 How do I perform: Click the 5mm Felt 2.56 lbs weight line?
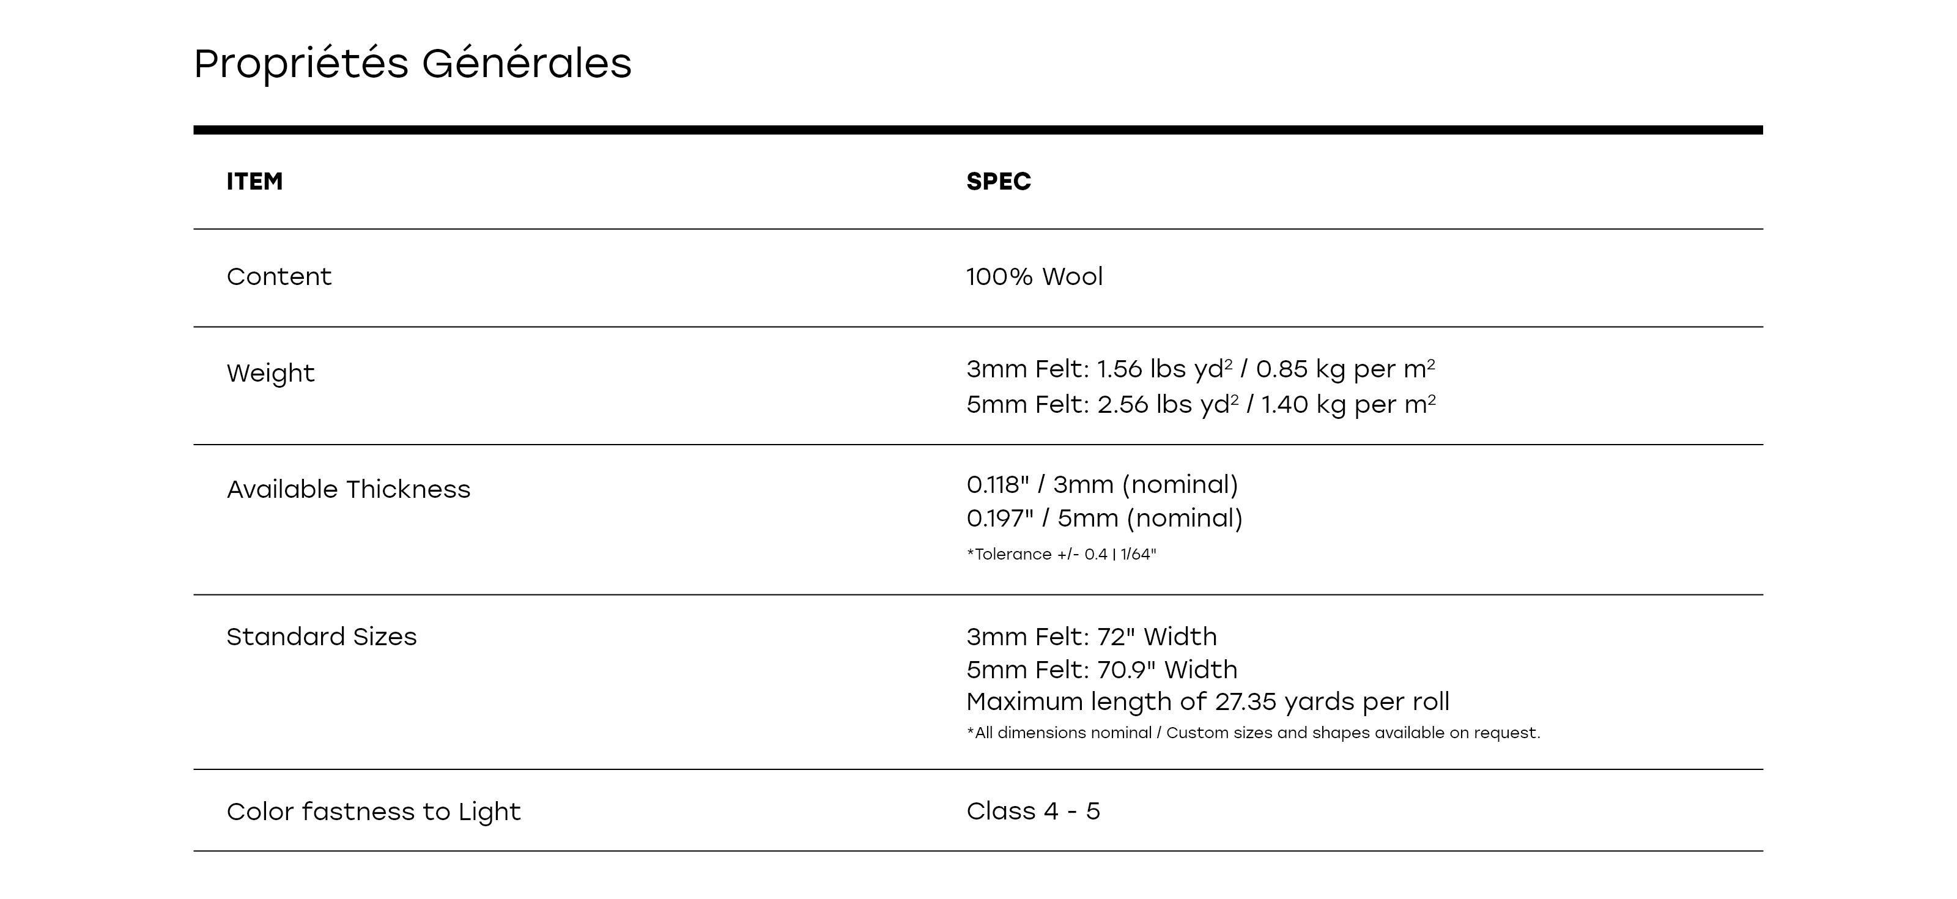click(x=1200, y=404)
